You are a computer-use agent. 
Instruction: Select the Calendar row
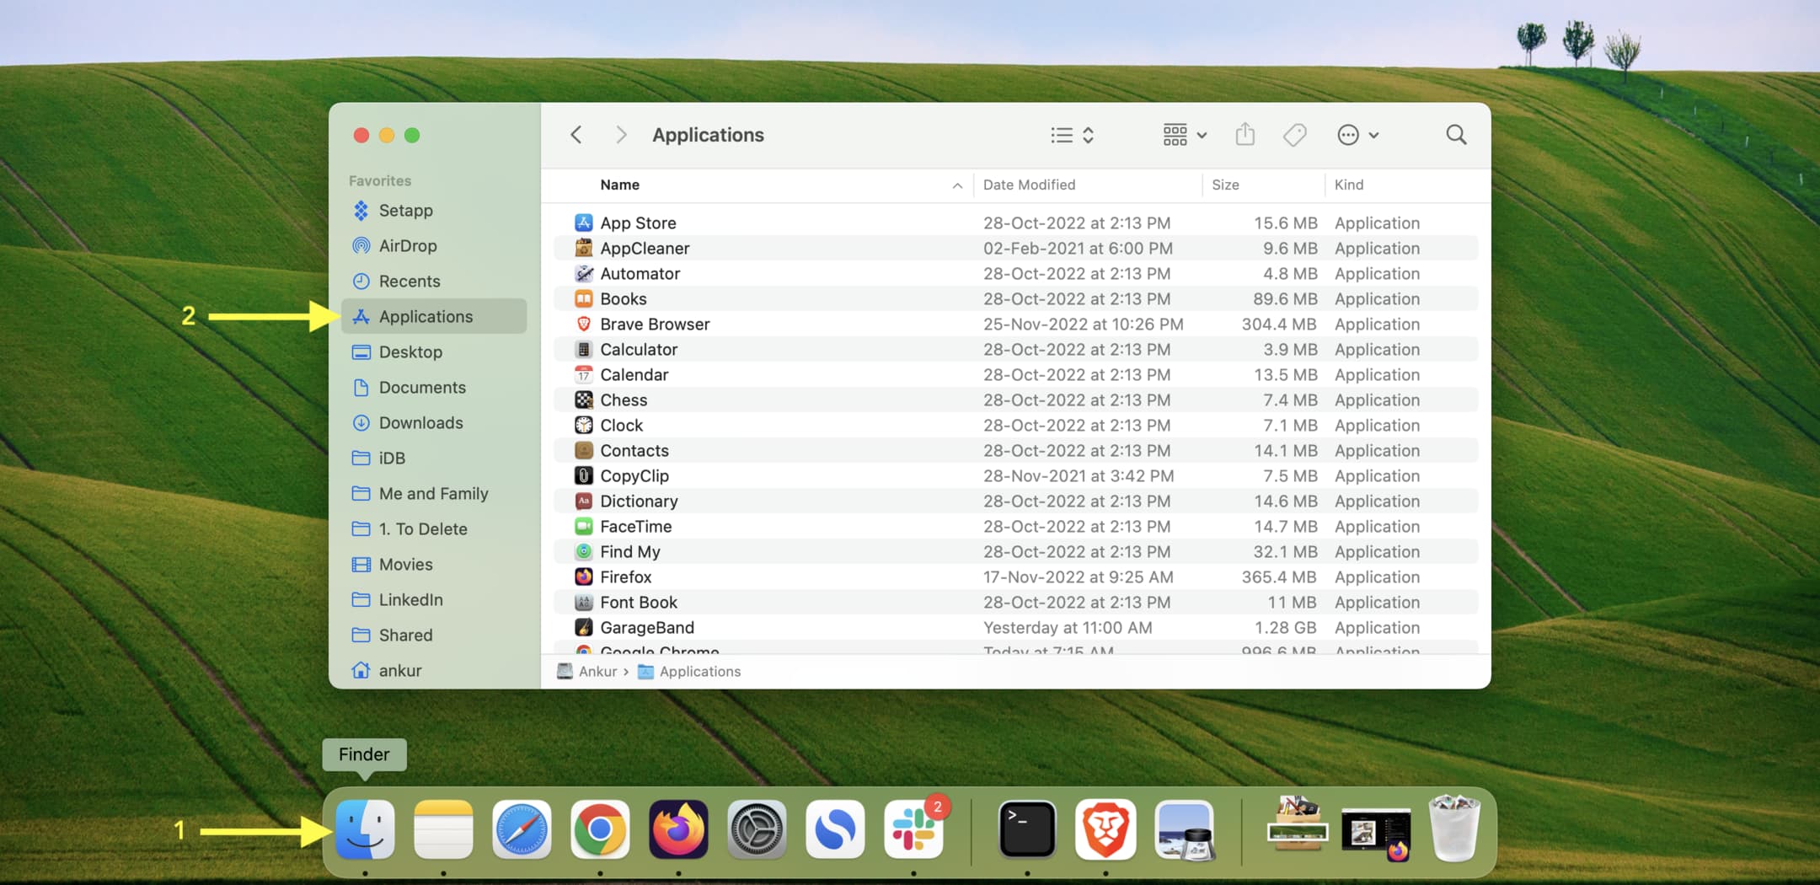[1015, 374]
